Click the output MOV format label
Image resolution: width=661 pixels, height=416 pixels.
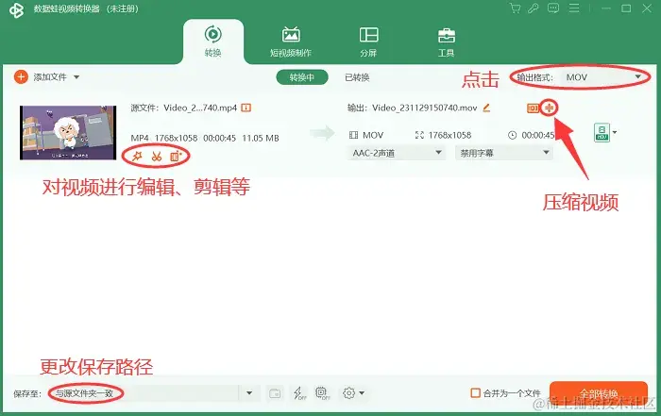tap(373, 135)
